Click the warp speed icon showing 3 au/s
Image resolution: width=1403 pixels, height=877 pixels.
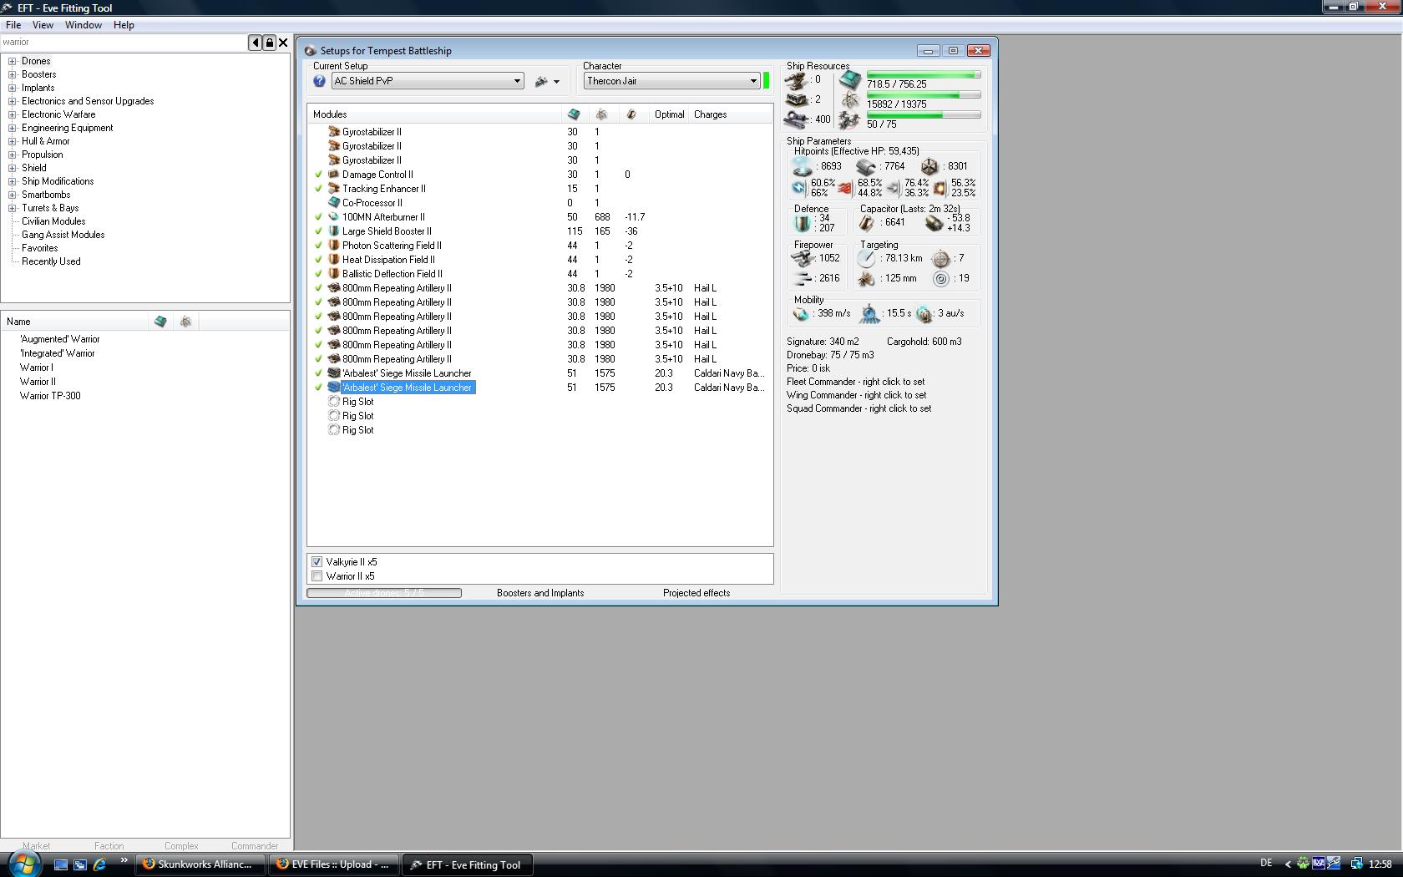pos(924,314)
